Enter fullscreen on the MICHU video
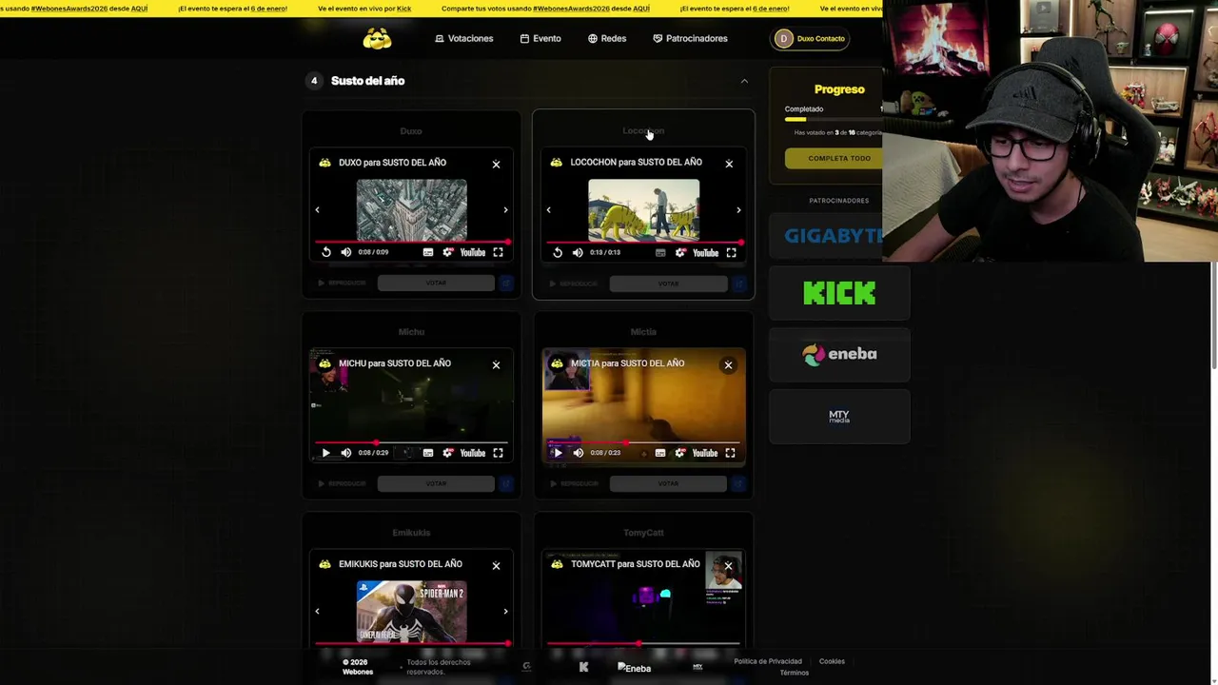 (x=498, y=453)
